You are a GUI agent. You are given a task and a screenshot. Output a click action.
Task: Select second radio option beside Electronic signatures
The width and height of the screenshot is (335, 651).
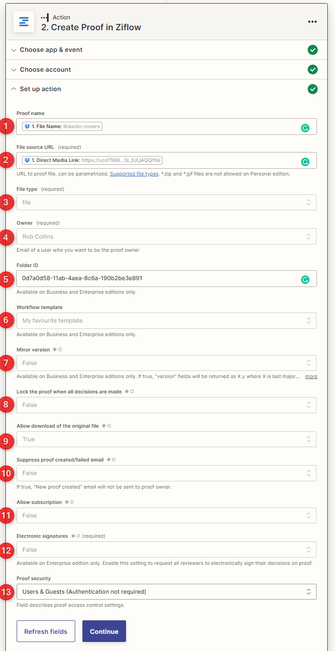pyautogui.click(x=78, y=536)
